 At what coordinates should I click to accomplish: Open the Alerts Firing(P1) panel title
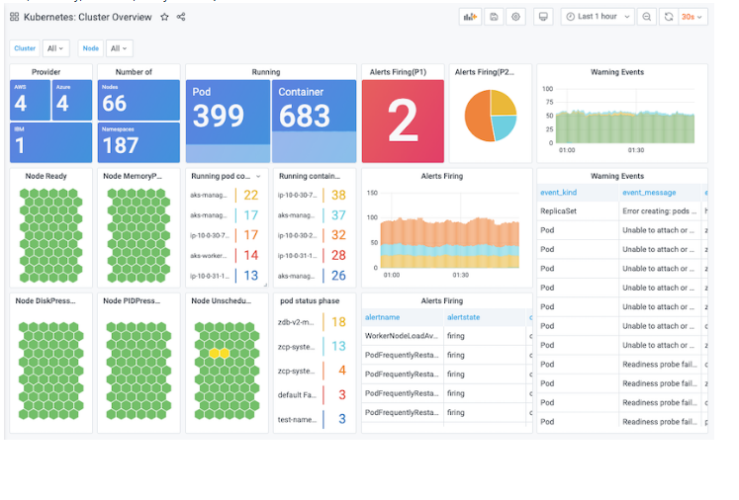pyautogui.click(x=398, y=72)
